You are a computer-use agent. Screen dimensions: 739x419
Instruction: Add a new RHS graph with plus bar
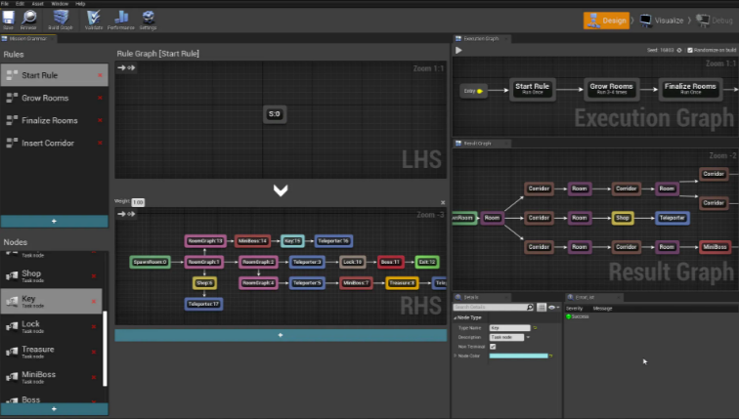pos(281,335)
